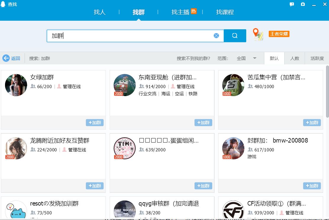Screen dimensions: 329x220
Task: Click member count 480/1000
Action: pyautogui.click(x=264, y=86)
